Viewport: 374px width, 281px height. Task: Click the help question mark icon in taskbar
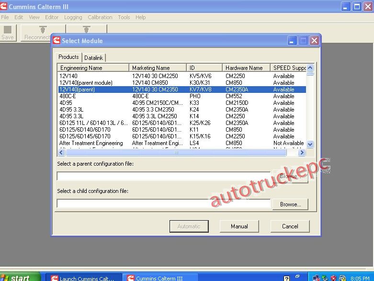coord(286,279)
